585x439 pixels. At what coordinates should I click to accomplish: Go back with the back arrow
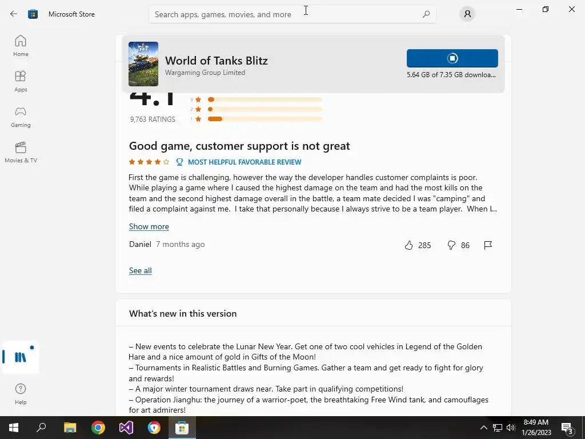tap(14, 14)
